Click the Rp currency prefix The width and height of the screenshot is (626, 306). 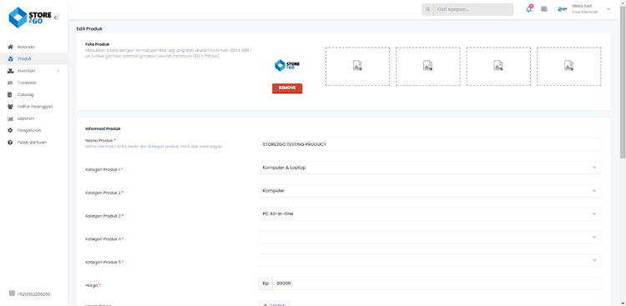[x=265, y=283]
